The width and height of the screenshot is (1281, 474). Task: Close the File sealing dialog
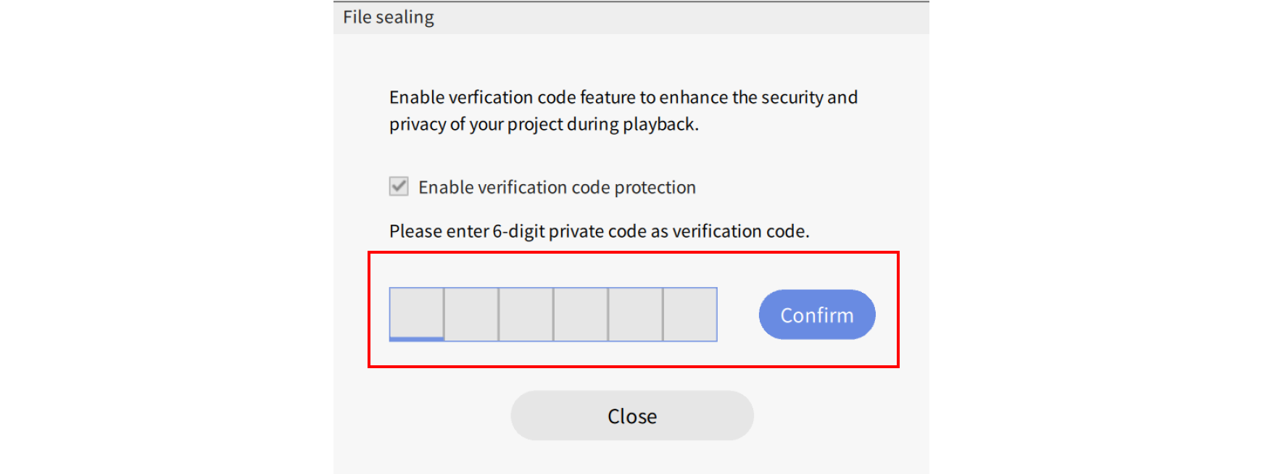click(x=632, y=416)
